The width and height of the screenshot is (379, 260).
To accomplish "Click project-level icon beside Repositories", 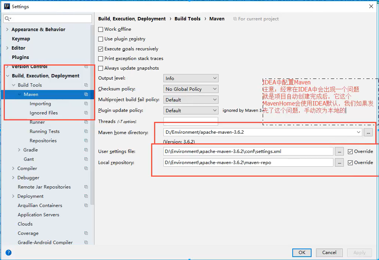I will click(86, 140).
